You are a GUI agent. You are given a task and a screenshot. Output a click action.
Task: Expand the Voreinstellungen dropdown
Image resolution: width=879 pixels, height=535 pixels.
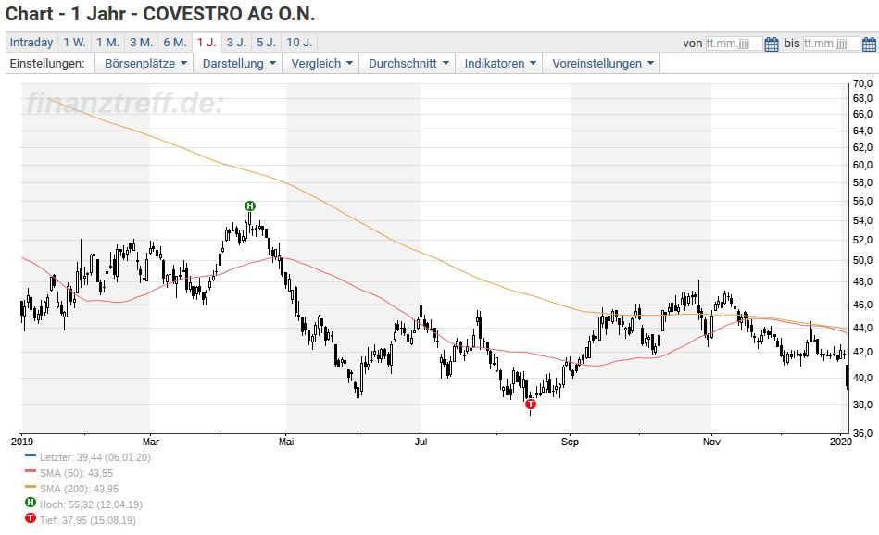(602, 63)
